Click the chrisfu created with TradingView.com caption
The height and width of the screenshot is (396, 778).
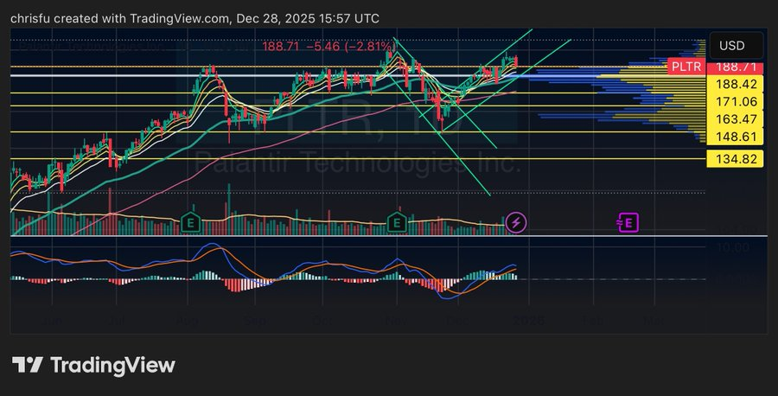194,18
